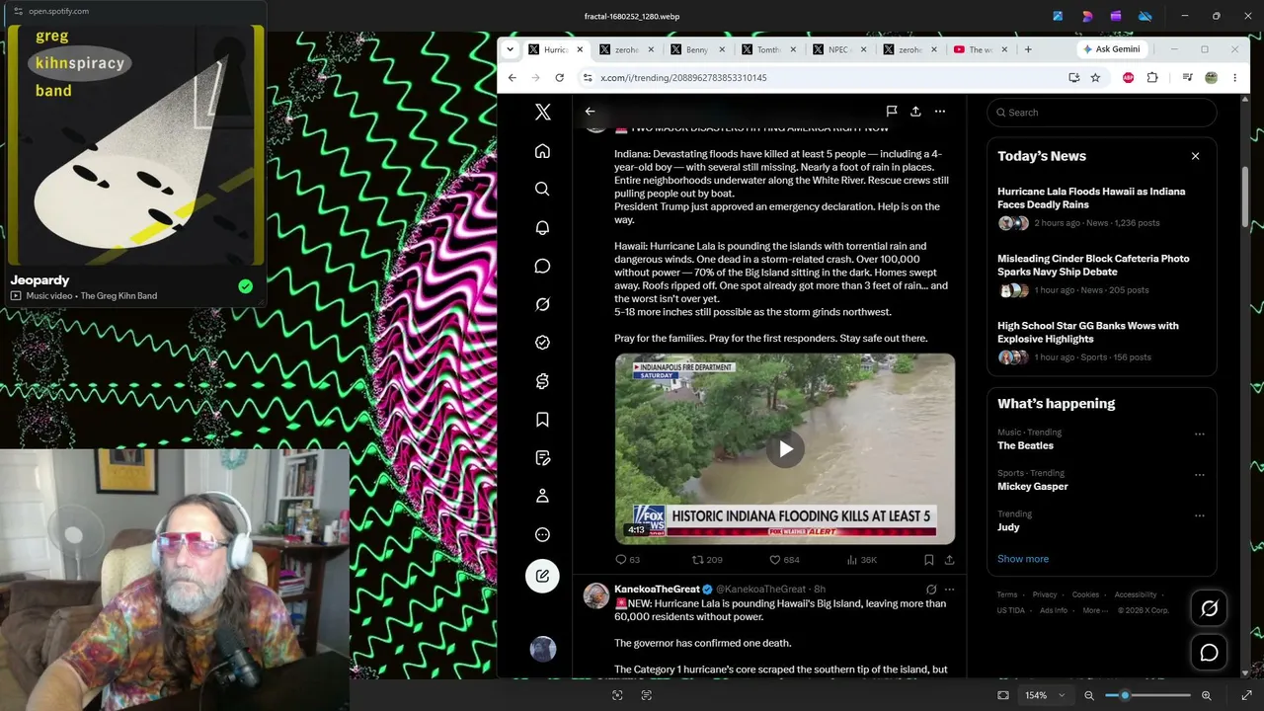Bookmark the Indiana flooding post
Screen dimensions: 1264x711
928,560
